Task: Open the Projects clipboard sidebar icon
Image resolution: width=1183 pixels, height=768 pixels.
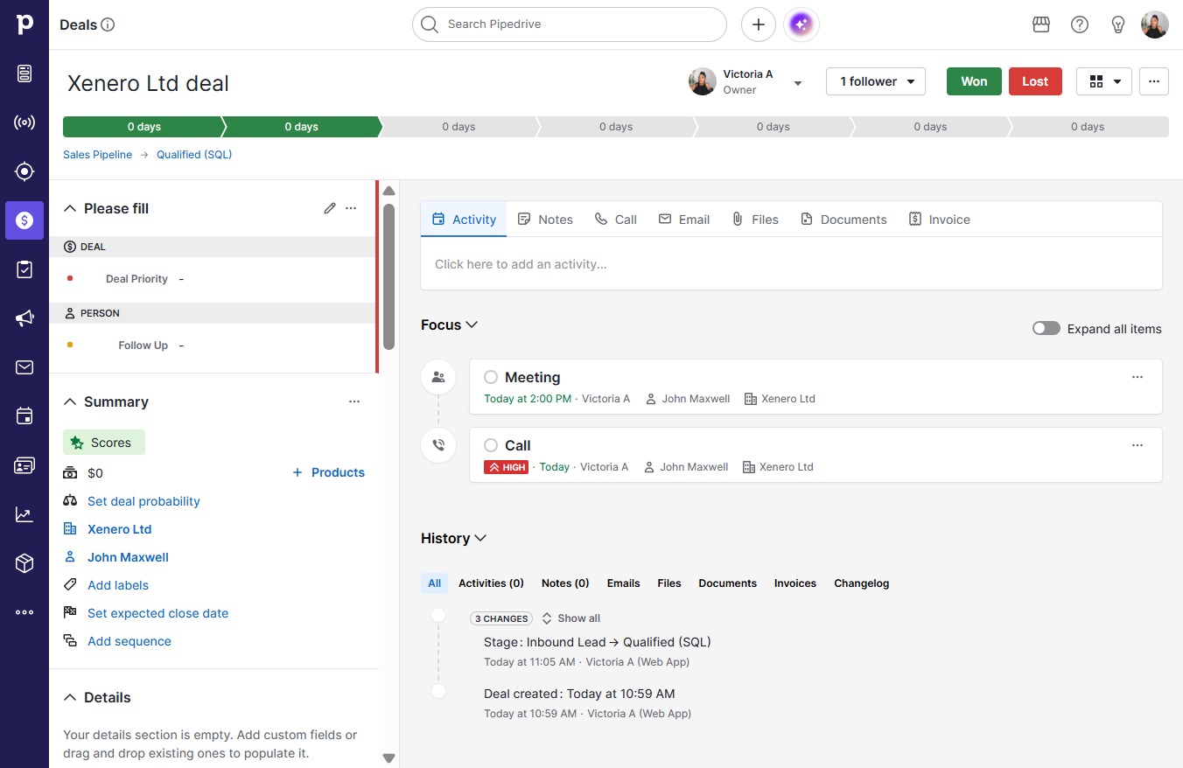Action: 24,269
